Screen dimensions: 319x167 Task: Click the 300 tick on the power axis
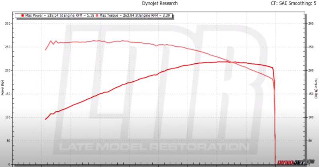pos(8,24)
